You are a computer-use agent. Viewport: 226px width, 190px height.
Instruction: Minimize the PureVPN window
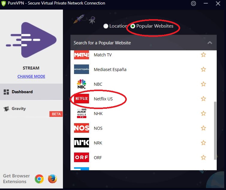point(206,3)
